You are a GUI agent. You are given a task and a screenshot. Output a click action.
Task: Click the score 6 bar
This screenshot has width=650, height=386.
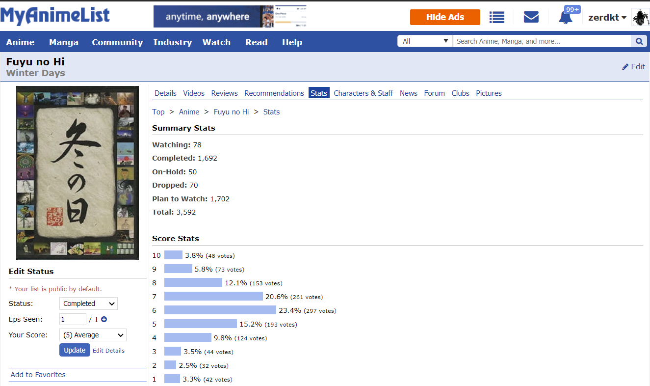tap(220, 310)
